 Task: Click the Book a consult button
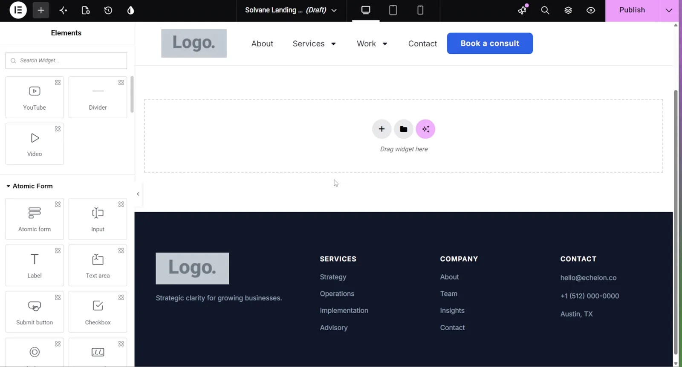[490, 44]
